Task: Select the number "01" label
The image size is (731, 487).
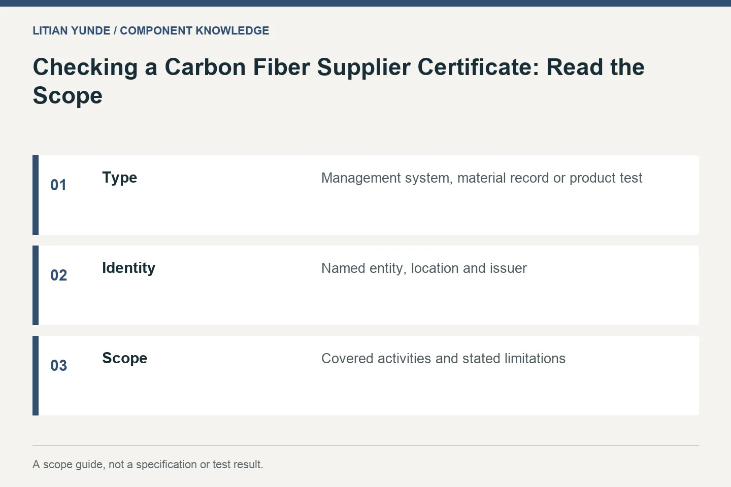Action: tap(58, 185)
